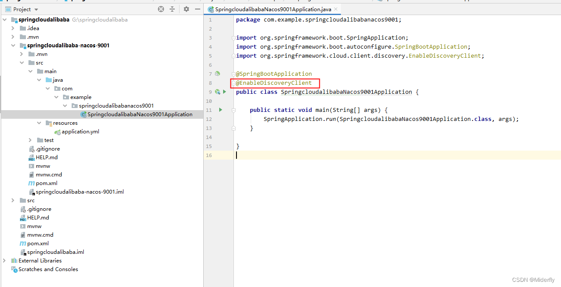Open the Project view dropdown
Viewport: 561px width, 287px height.
click(36, 9)
